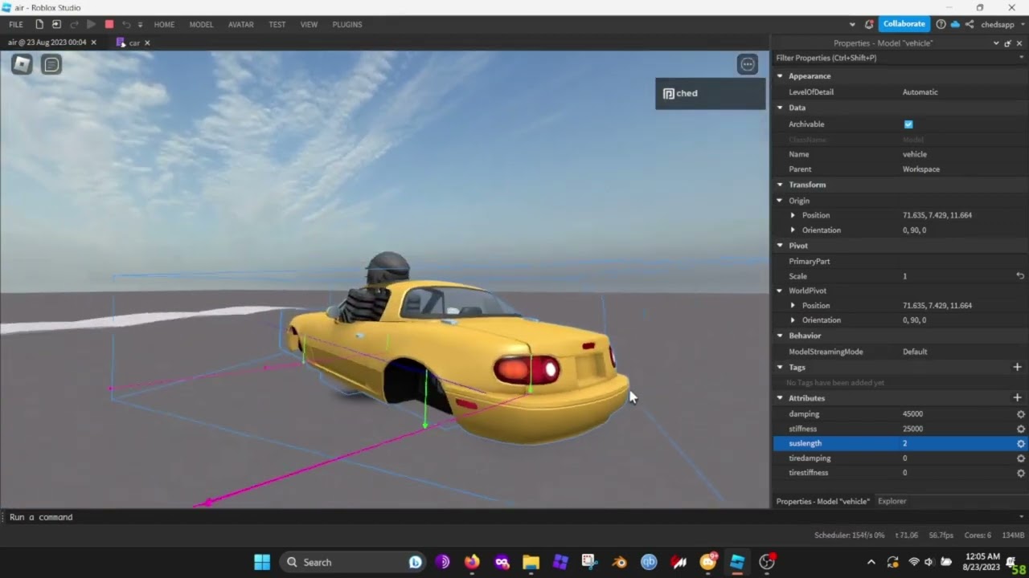Open quick access toolbar customize arrow
Image resolution: width=1029 pixels, height=578 pixels.
coord(140,24)
